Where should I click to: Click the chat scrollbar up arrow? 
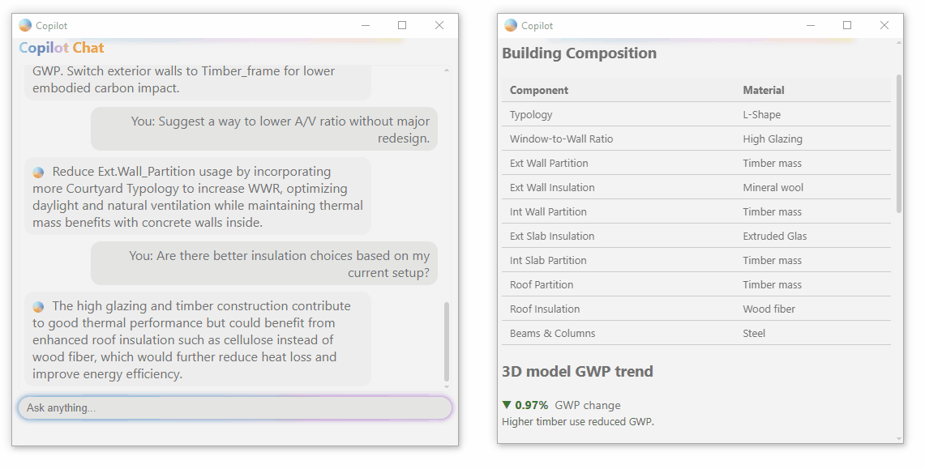pyautogui.click(x=447, y=70)
